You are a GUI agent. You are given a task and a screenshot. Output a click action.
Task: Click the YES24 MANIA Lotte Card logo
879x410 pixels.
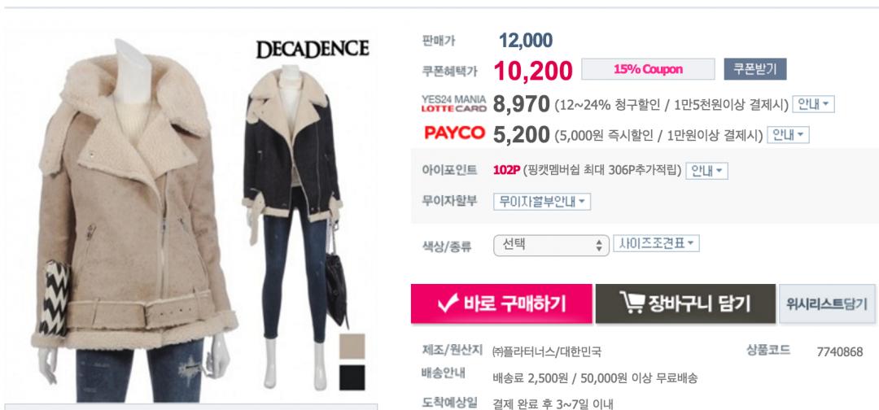453,103
